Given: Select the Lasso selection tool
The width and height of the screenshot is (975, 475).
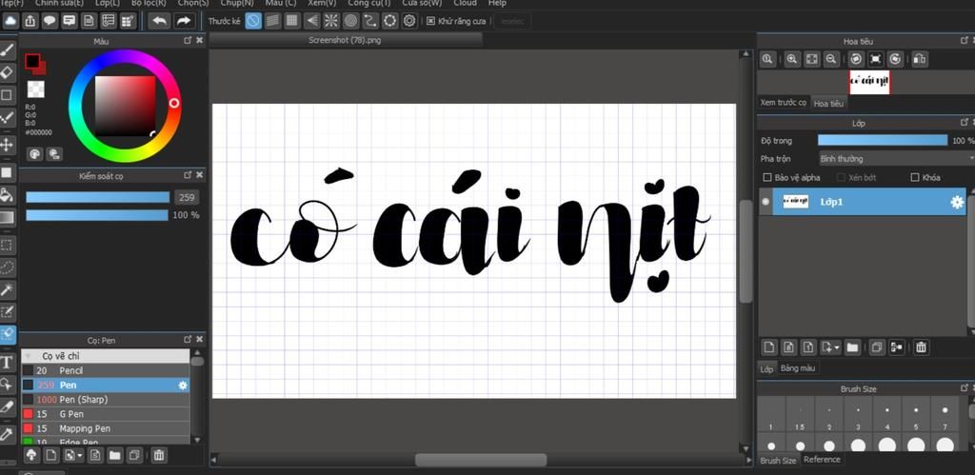Looking at the screenshot, I should pos(7,267).
